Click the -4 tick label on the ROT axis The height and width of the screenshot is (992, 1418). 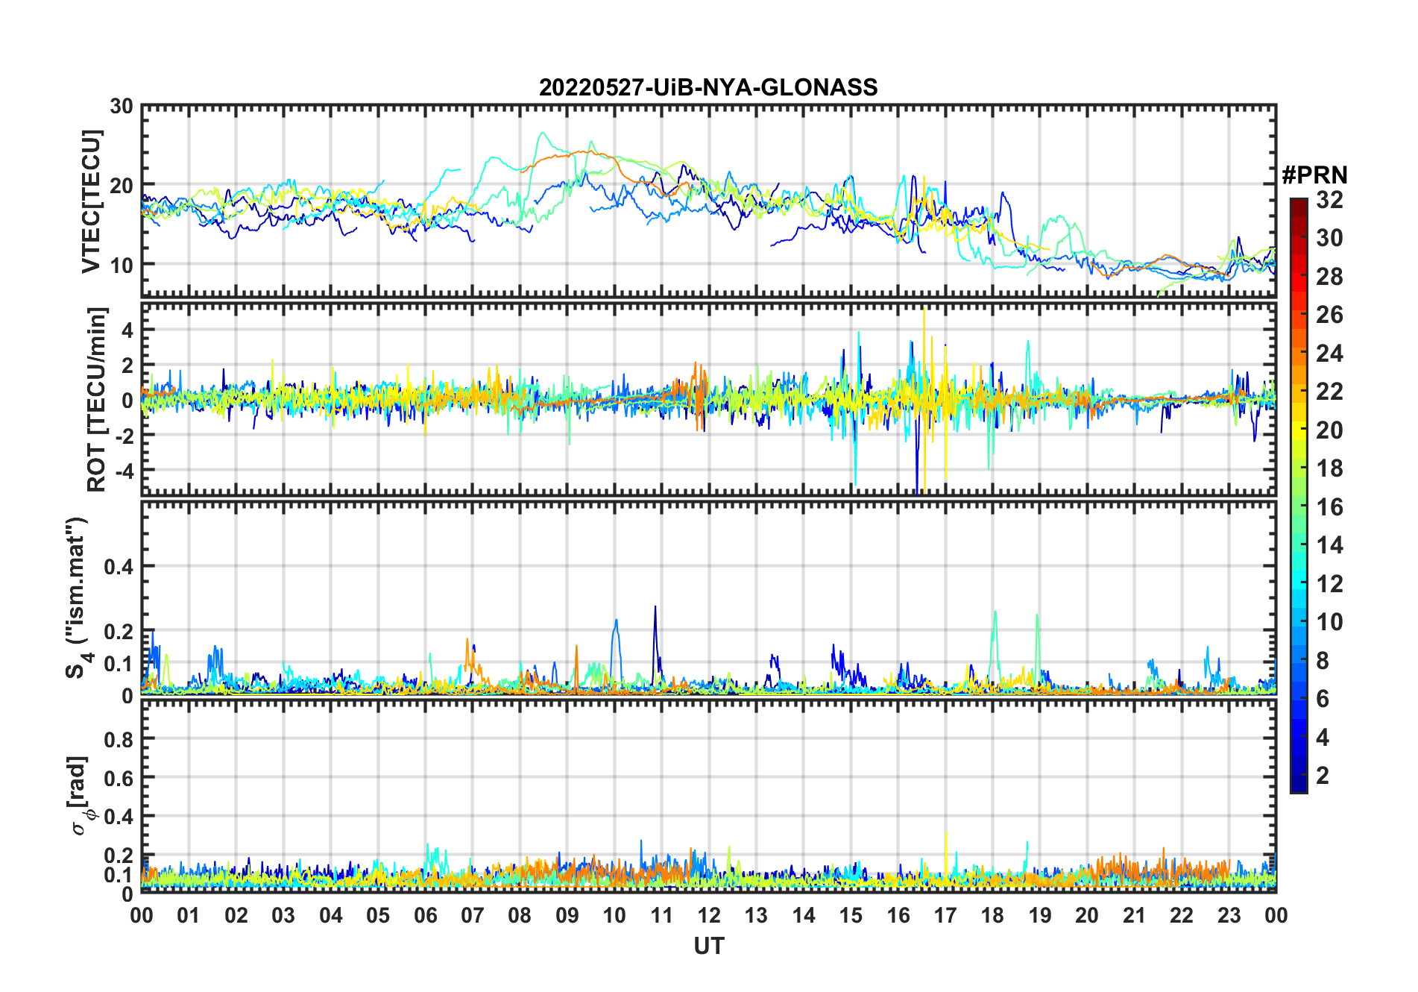click(x=121, y=471)
